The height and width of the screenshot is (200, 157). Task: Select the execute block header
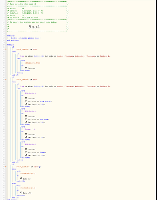[10, 45]
